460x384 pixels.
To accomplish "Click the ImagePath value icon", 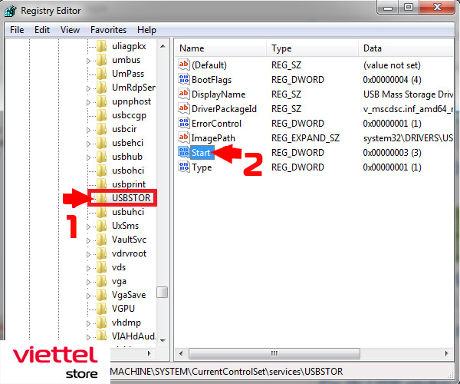I will pos(184,138).
